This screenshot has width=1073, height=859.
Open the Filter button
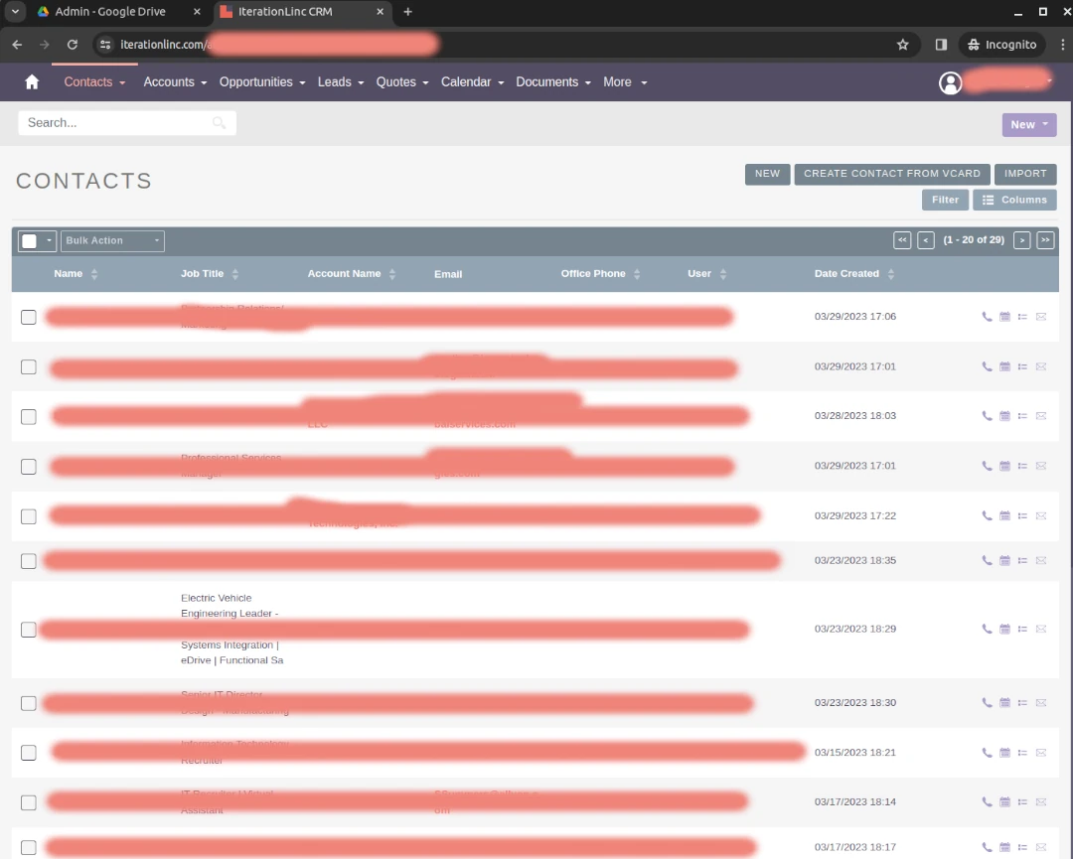(x=945, y=200)
